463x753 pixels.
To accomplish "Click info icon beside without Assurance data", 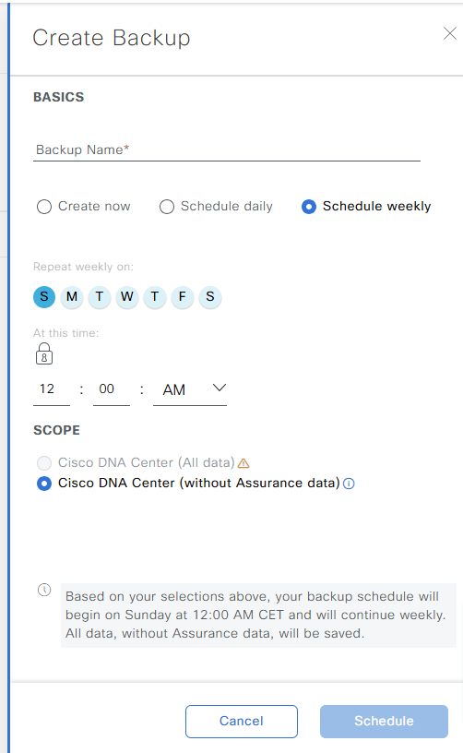I will [x=350, y=484].
